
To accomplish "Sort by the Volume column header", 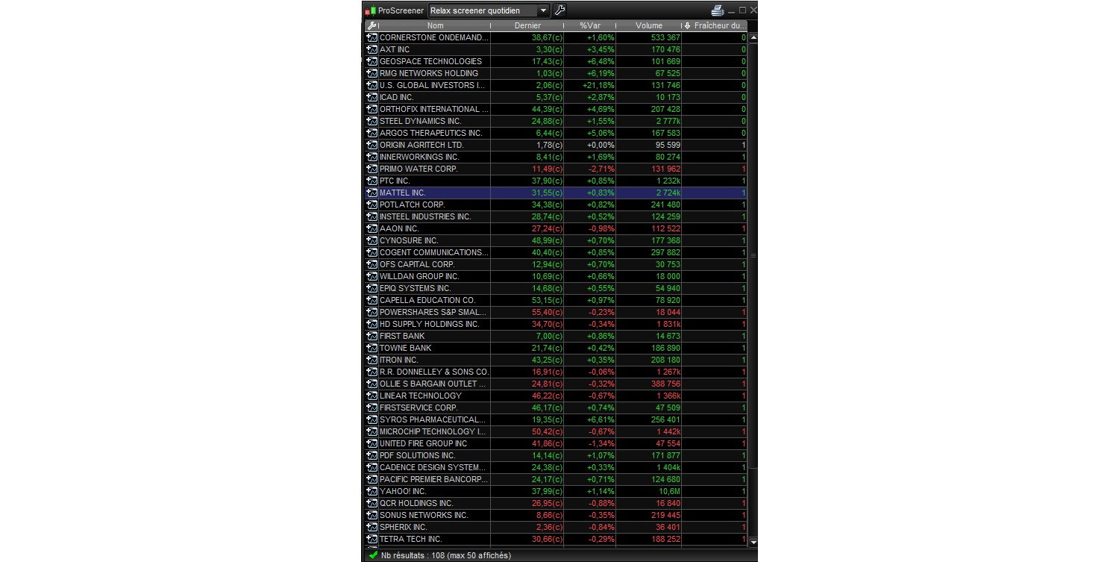I will (x=649, y=25).
